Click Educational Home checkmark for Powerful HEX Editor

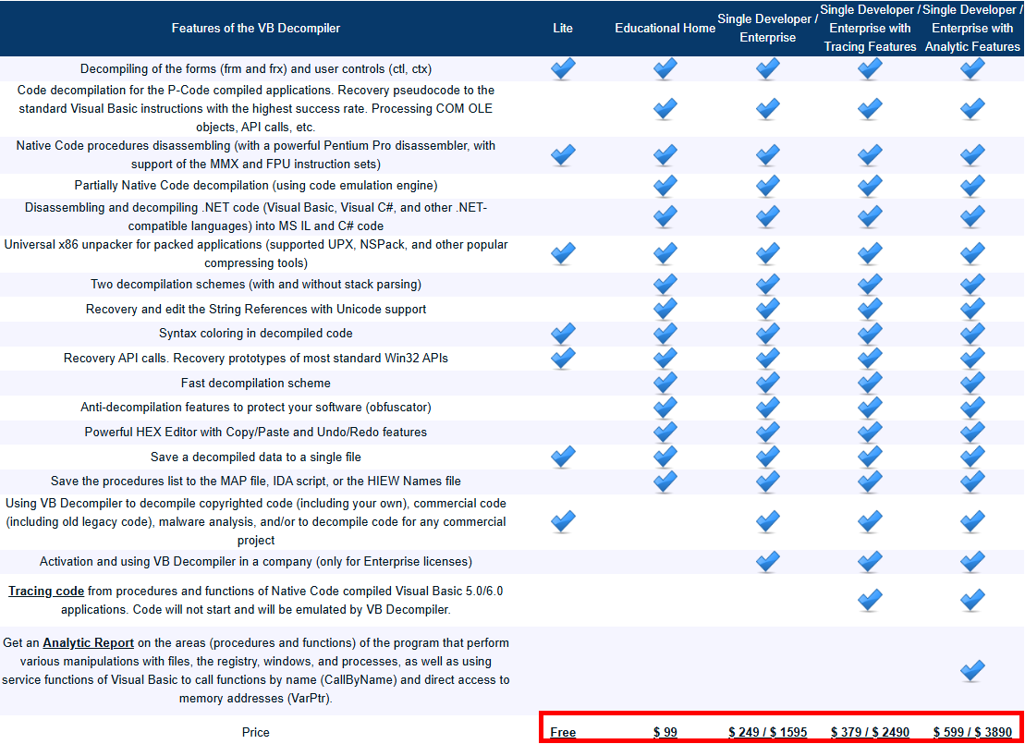tap(665, 433)
